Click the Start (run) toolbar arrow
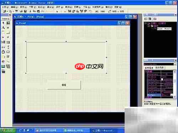Image resolution: width=178 pixels, height=133 pixels. tap(57, 11)
